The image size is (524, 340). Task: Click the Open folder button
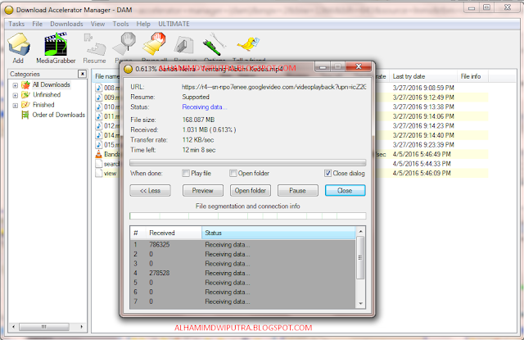point(251,191)
